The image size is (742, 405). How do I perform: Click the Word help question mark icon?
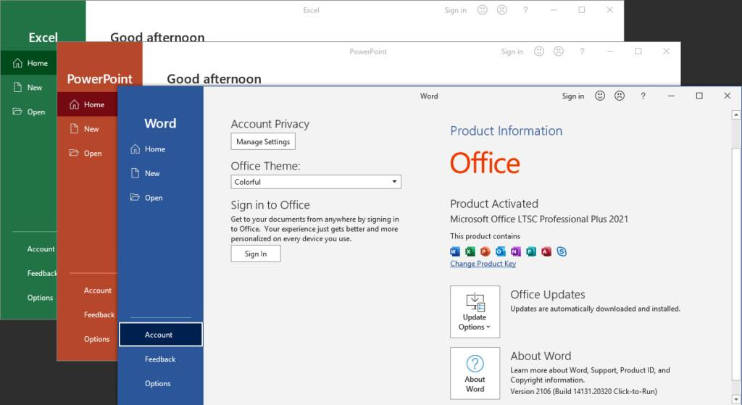pos(642,96)
